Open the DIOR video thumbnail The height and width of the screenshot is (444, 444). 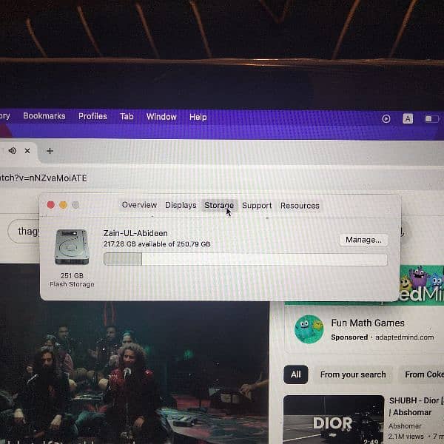pos(334,420)
